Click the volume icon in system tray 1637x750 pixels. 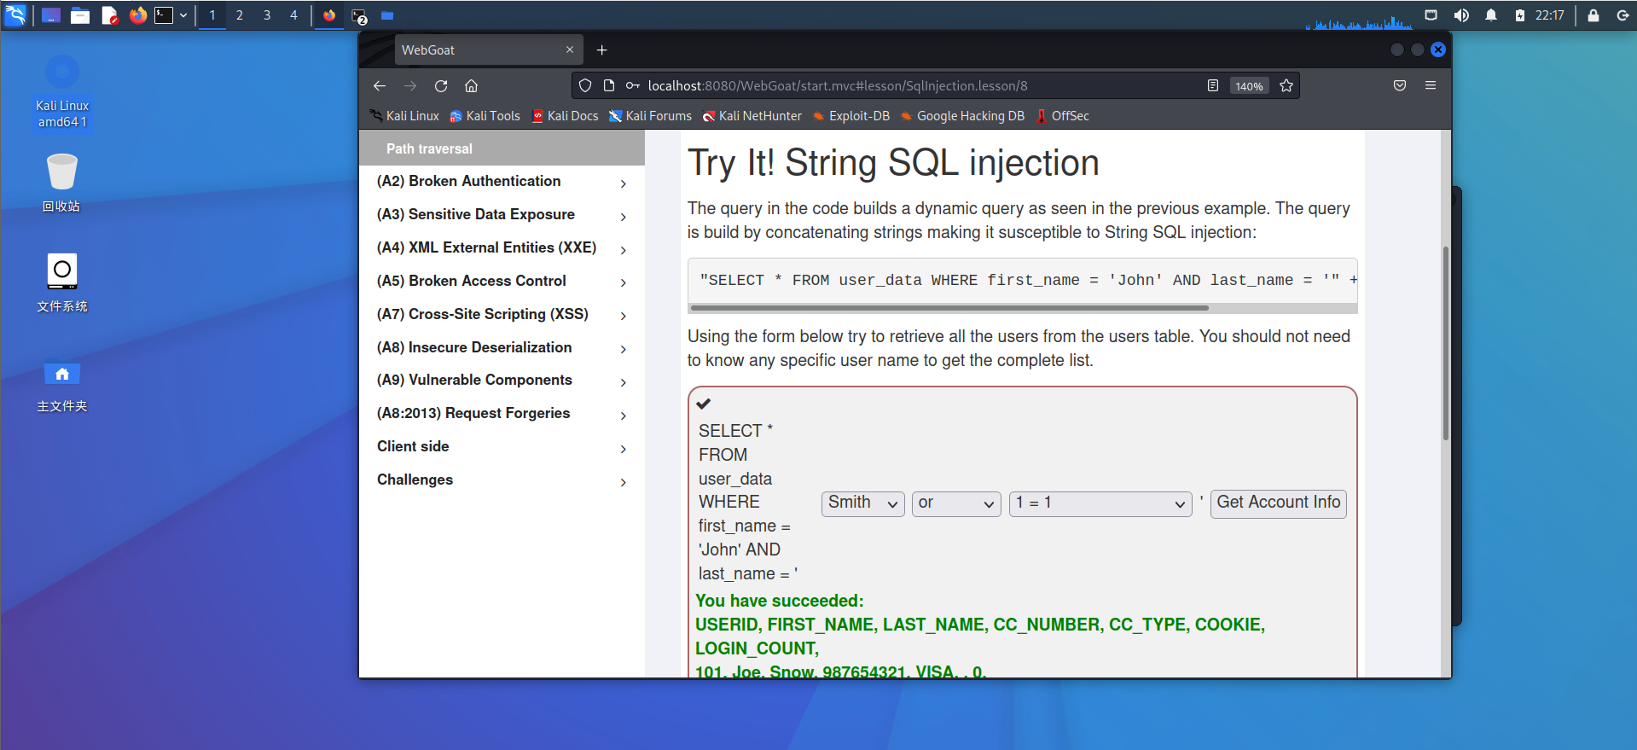[x=1461, y=15]
